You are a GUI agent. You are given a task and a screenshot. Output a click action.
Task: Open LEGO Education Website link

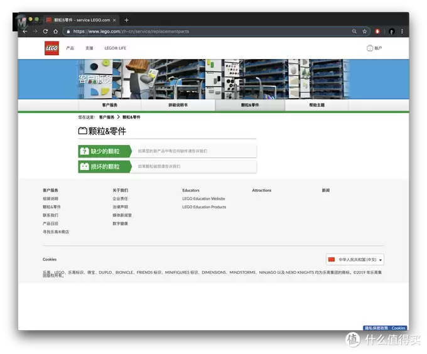(203, 198)
